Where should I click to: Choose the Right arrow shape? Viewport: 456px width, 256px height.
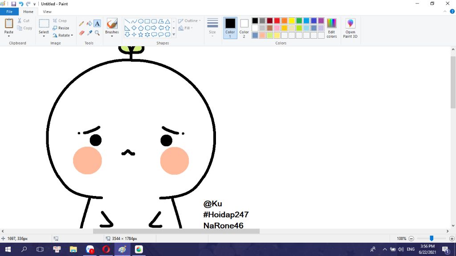point(154,28)
